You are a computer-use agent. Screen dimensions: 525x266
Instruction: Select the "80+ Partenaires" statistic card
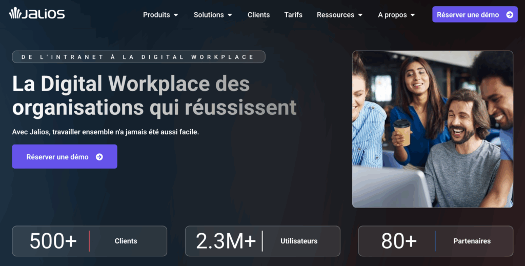tap(435, 241)
